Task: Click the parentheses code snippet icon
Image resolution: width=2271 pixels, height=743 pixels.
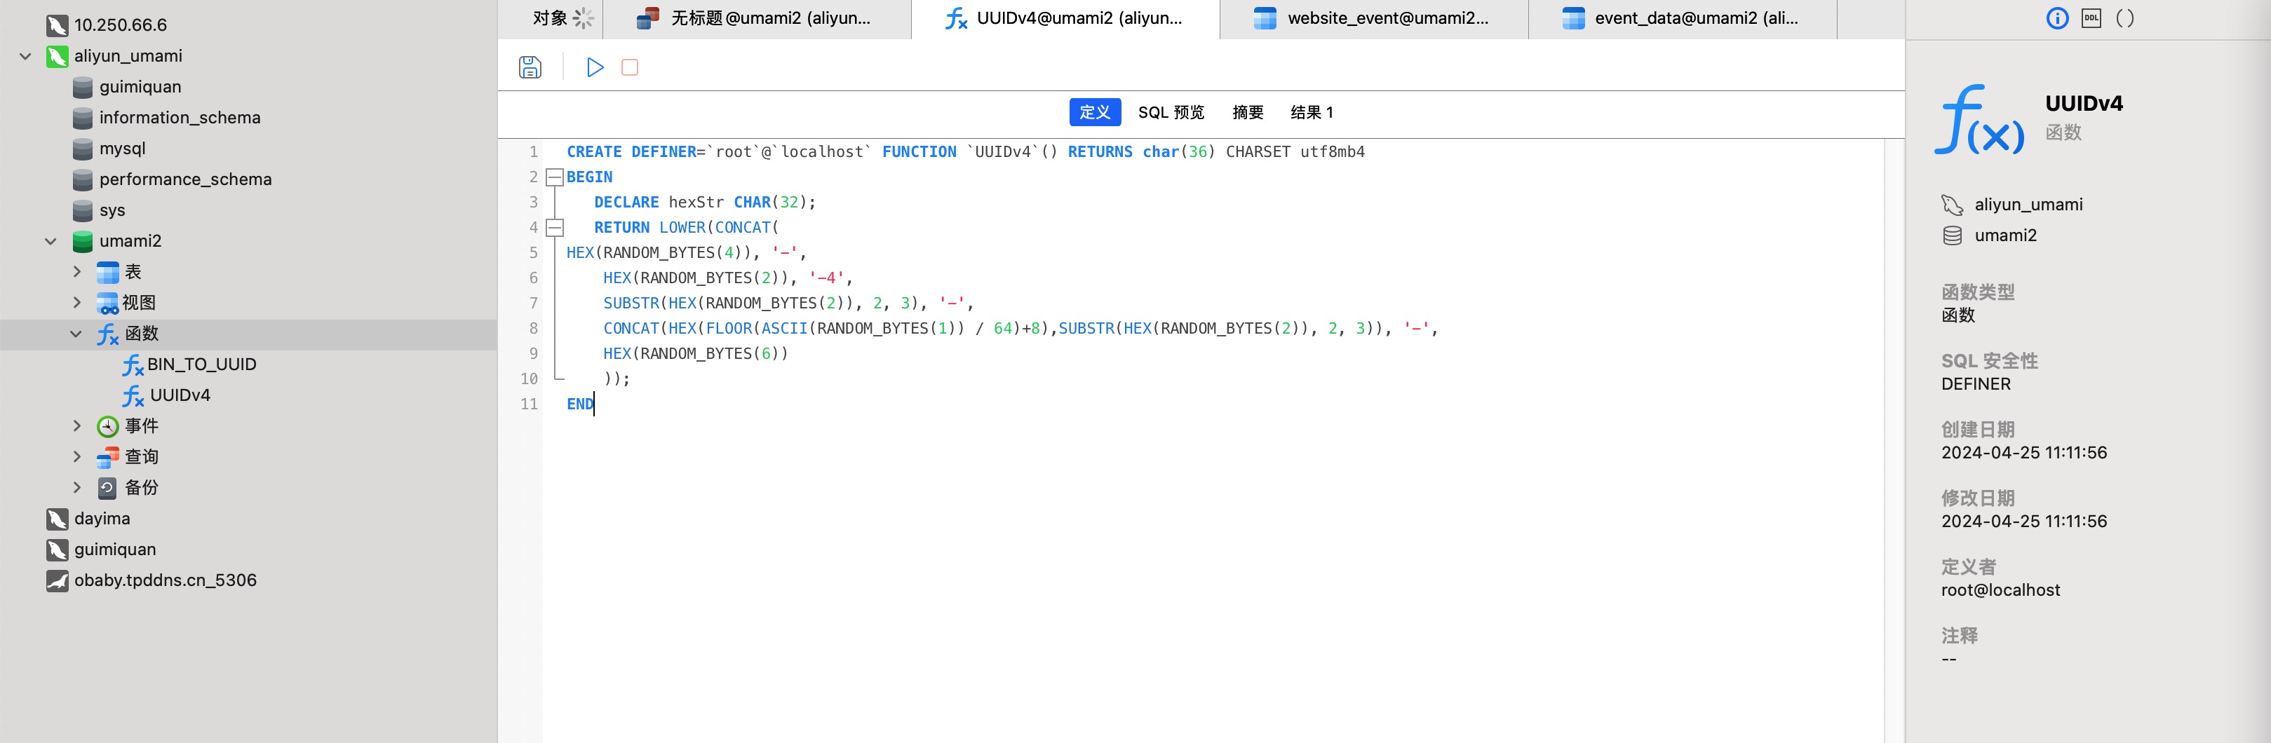Action: click(2124, 18)
